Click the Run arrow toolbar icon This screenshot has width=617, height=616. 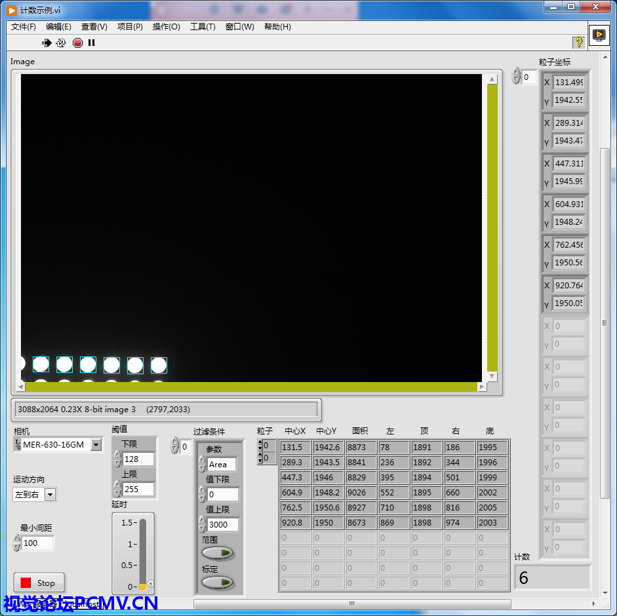pos(47,43)
